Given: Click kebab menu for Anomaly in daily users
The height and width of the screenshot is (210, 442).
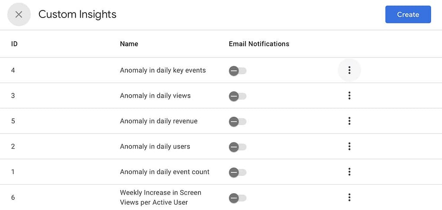Looking at the screenshot, I should tap(349, 146).
